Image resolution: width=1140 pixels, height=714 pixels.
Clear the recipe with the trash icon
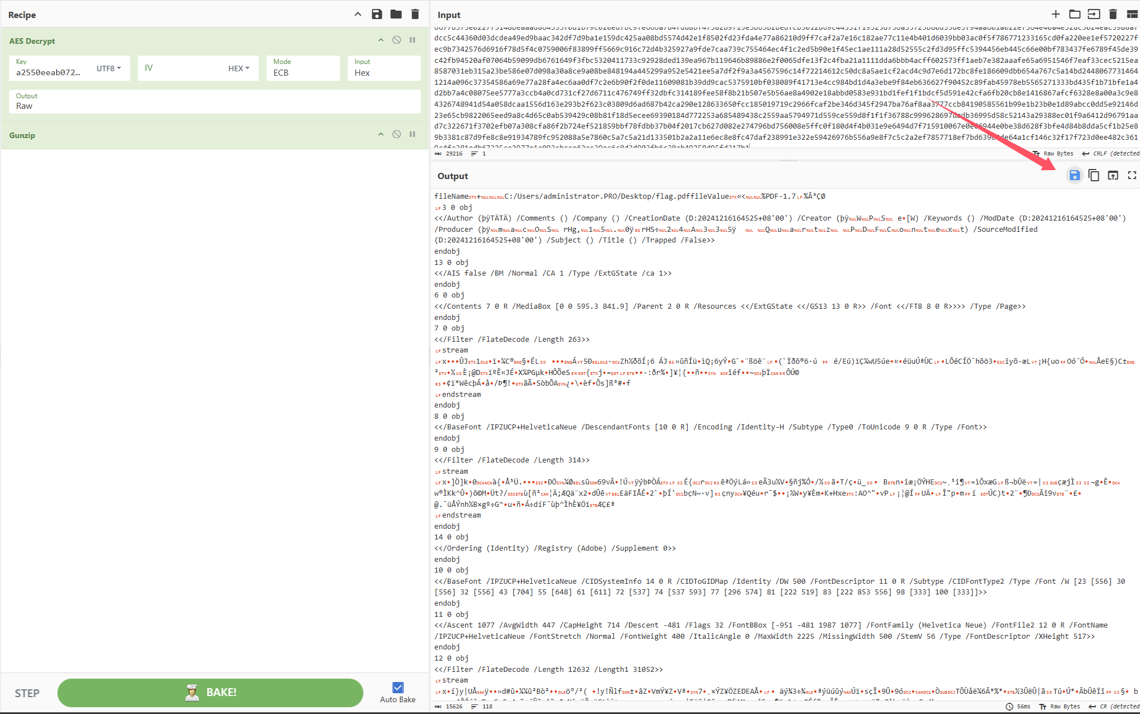415,15
